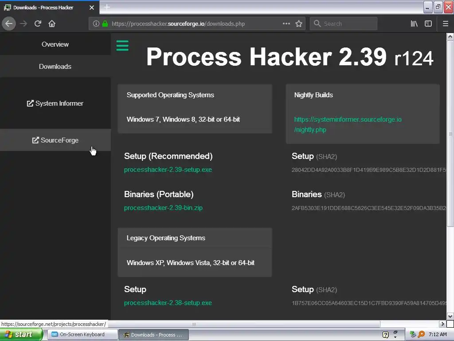Click the Supported Operating Systems heading
The height and width of the screenshot is (341, 454).
(x=170, y=95)
